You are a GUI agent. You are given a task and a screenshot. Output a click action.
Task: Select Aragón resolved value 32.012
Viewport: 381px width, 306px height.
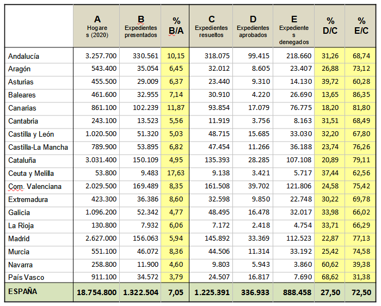[x=219, y=69]
